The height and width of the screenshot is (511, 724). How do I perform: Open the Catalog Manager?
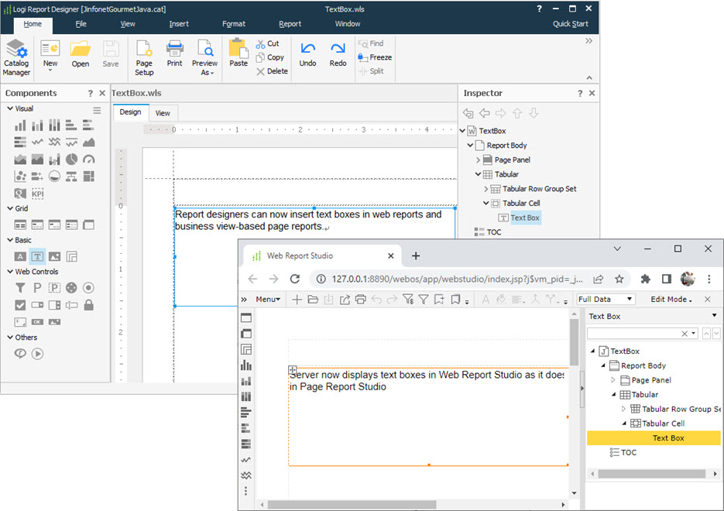(16, 57)
